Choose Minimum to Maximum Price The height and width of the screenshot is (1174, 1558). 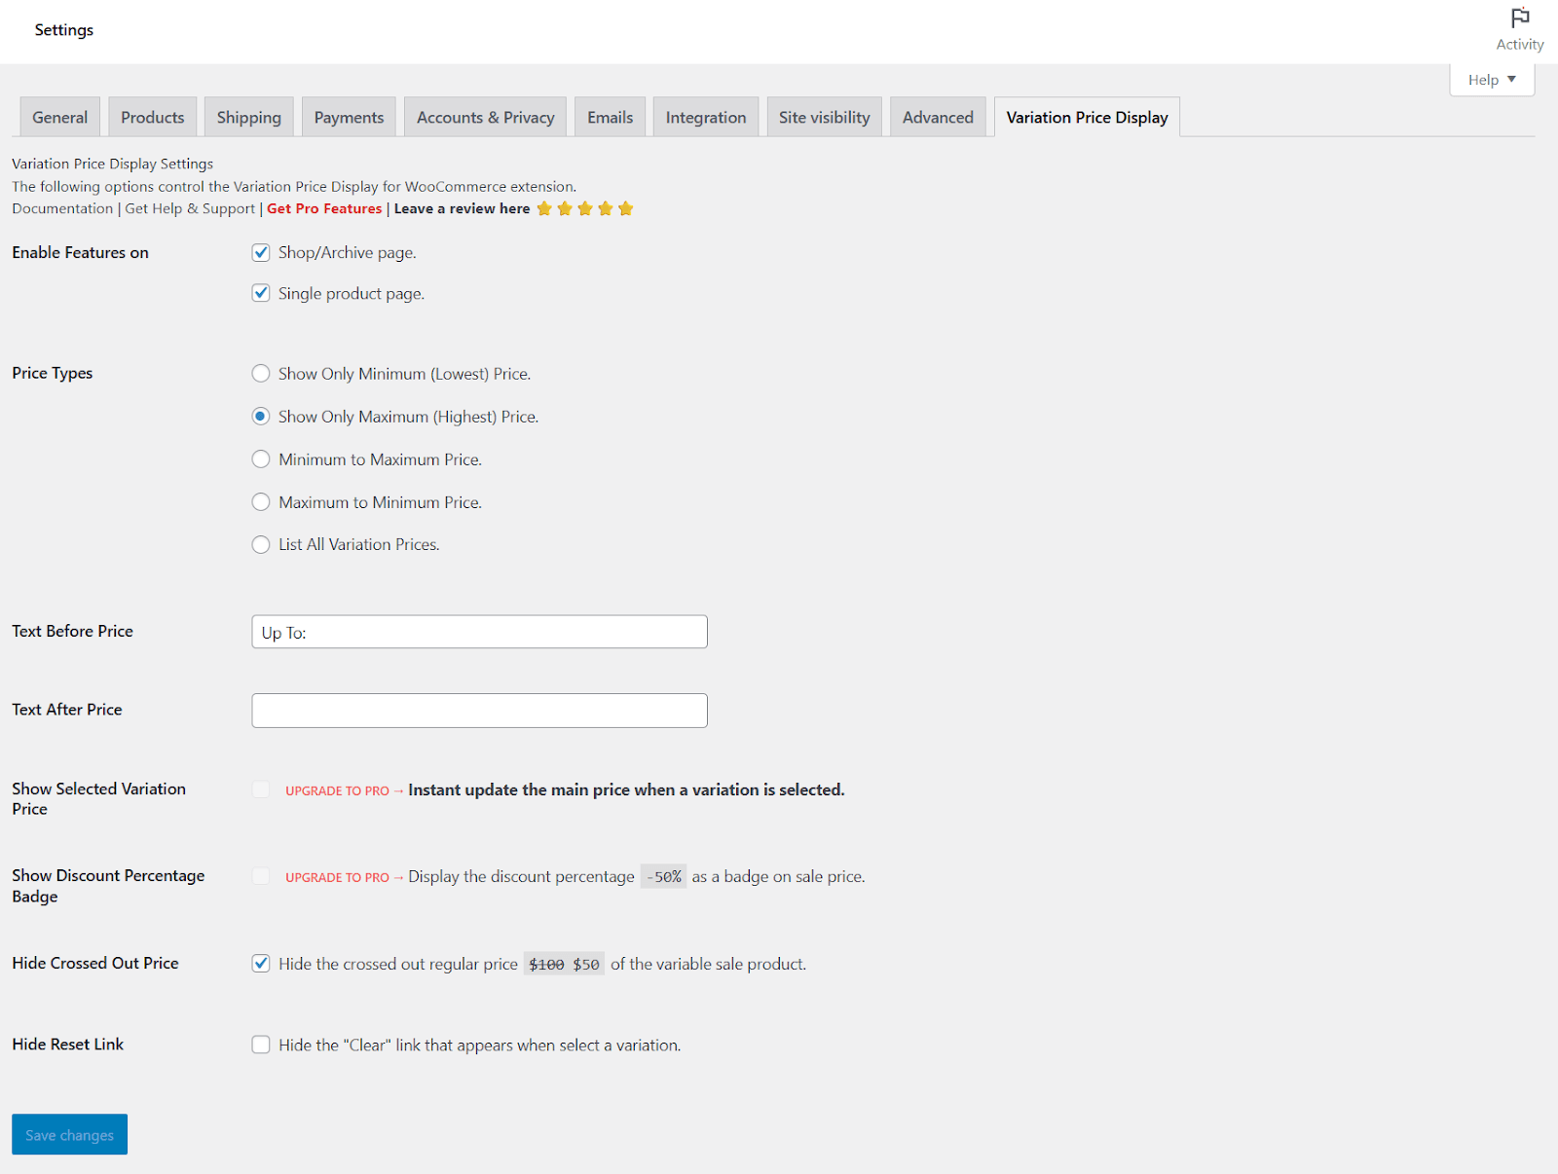pos(261,459)
